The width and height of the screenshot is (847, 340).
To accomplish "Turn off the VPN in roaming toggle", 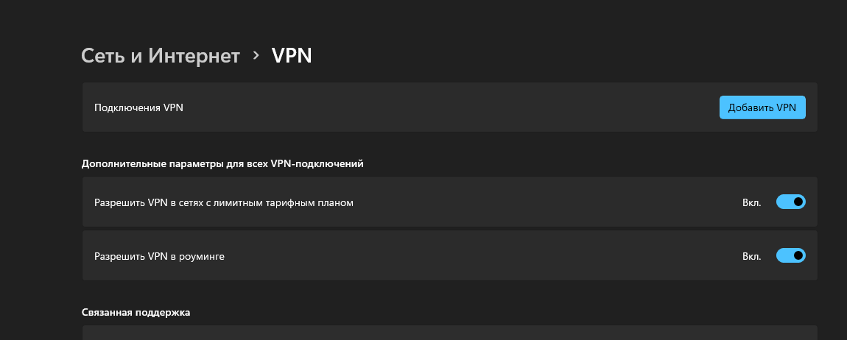I will click(790, 255).
